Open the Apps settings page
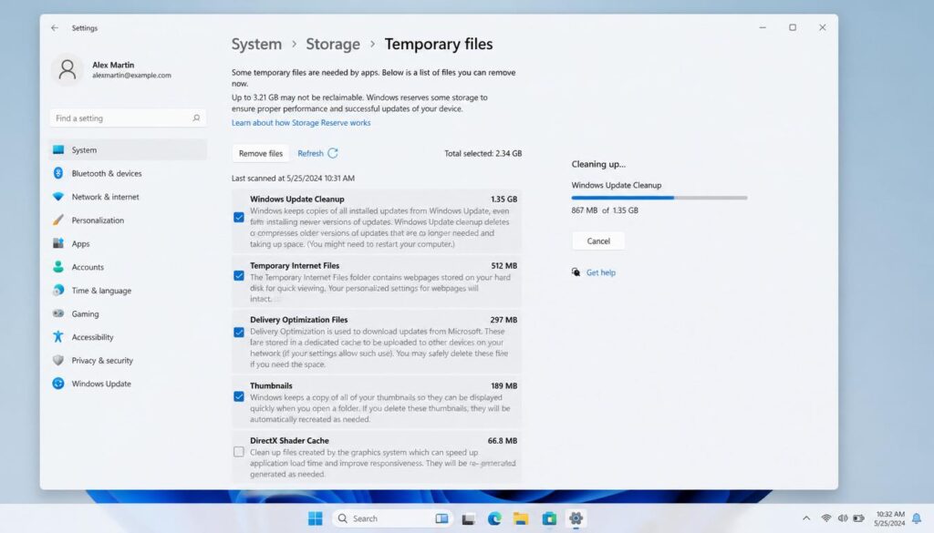This screenshot has width=934, height=533. click(128, 243)
